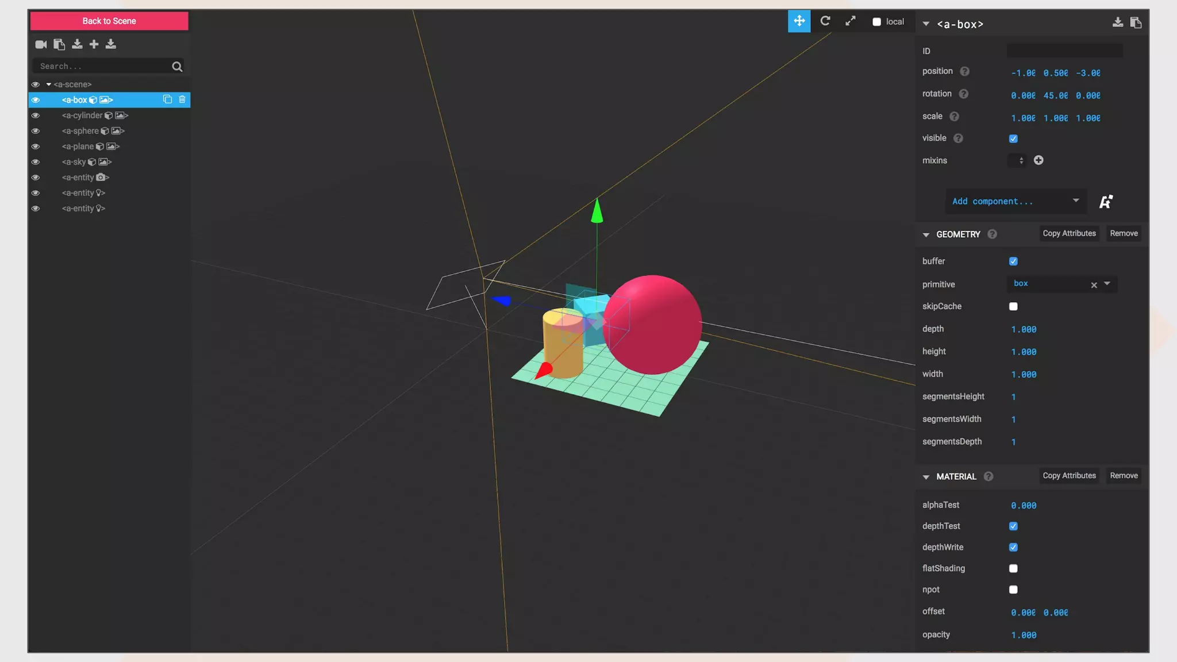This screenshot has width=1177, height=662.
Task: Add a mixin with the plus circle icon
Action: click(x=1038, y=160)
